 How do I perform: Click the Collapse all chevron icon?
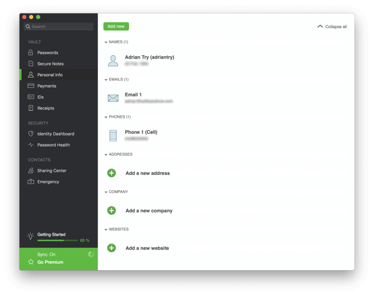point(320,26)
